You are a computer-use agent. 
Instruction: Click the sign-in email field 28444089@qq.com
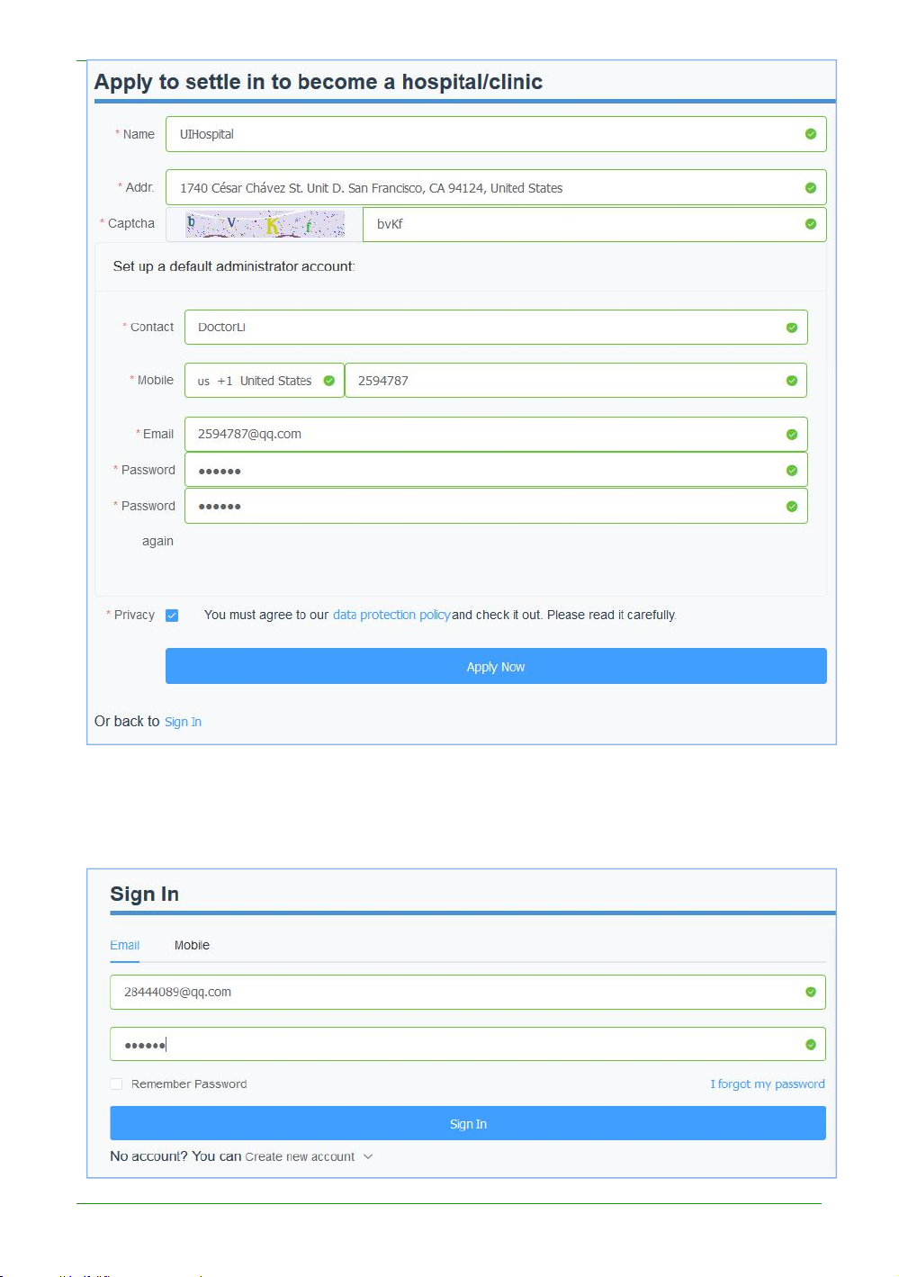[x=468, y=992]
